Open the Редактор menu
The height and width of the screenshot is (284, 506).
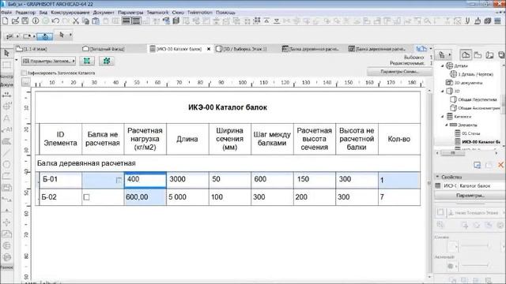[x=25, y=13]
